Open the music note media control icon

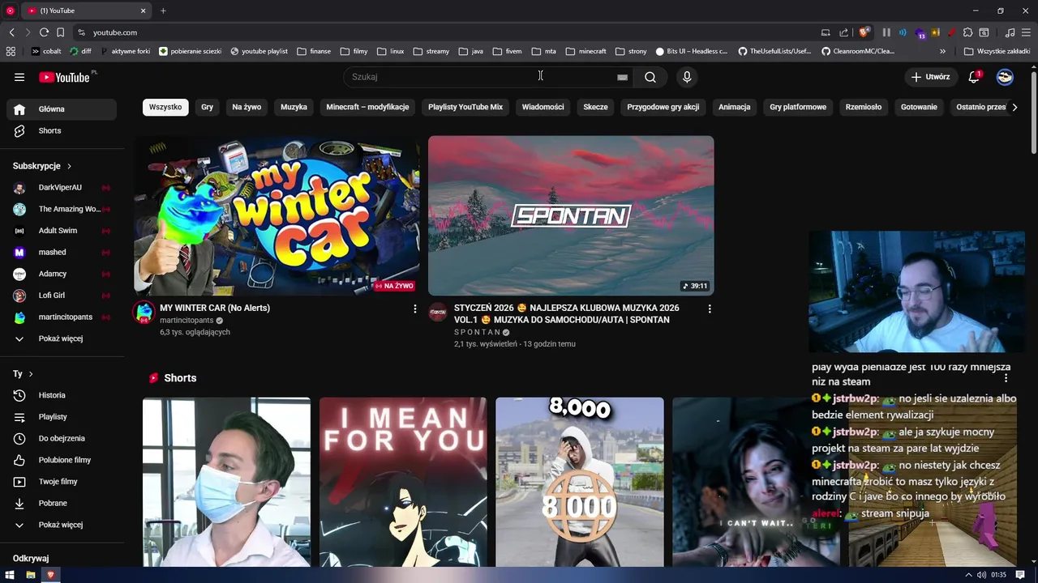(1010, 32)
